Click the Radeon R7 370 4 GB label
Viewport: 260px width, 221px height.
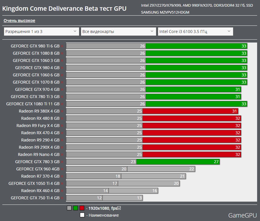(40, 176)
